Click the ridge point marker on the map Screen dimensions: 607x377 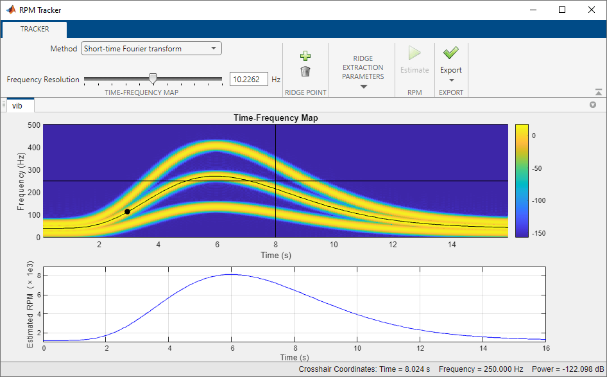(128, 212)
